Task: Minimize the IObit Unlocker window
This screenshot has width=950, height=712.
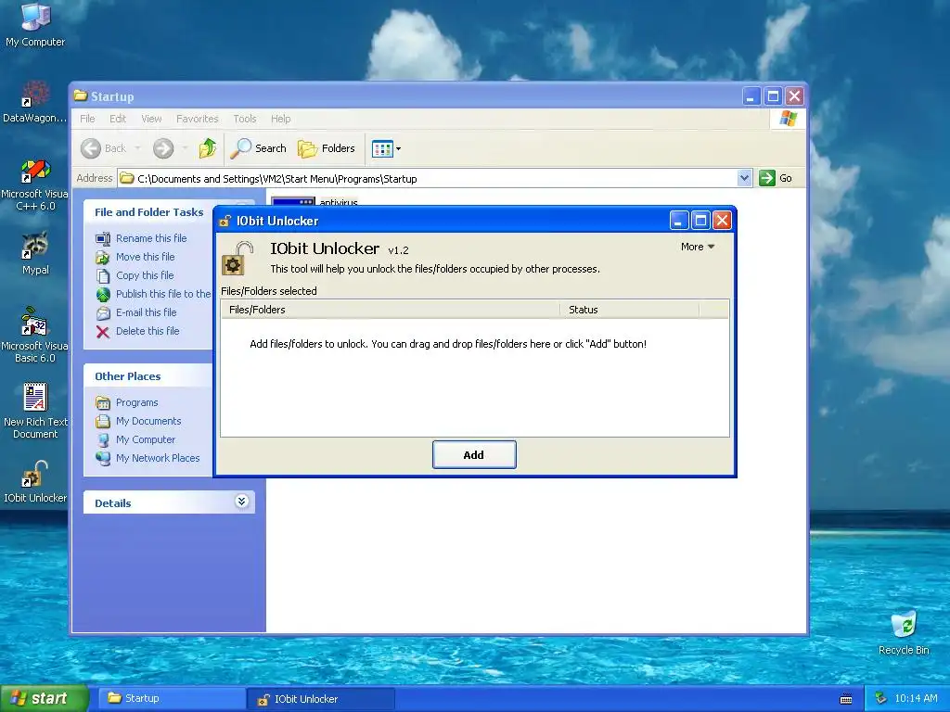Action: (678, 221)
